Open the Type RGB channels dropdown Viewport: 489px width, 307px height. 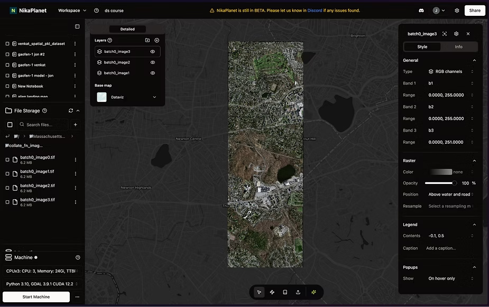tap(450, 71)
